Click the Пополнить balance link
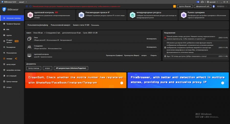 pyautogui.click(x=95, y=25)
